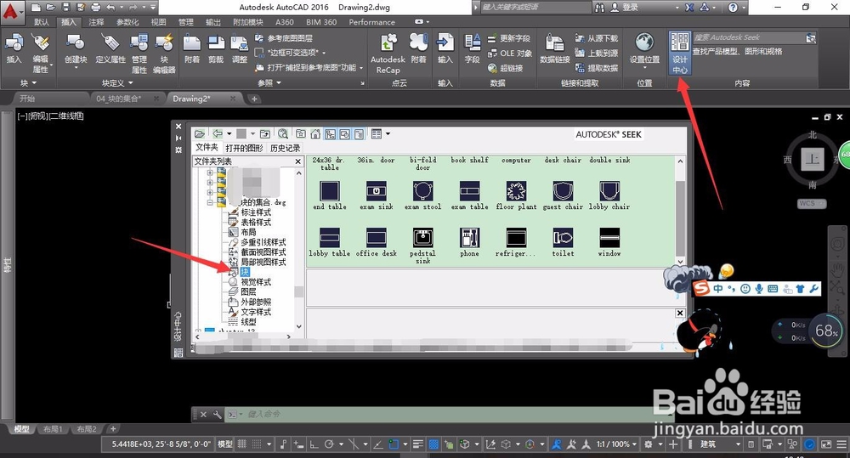
Task: Switch to History (历史记录) tab
Action: (285, 148)
